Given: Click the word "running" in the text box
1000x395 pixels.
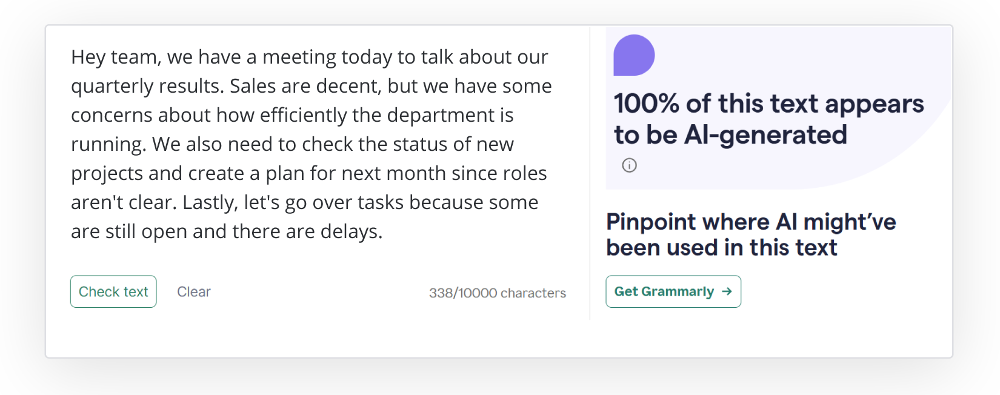Looking at the screenshot, I should [107, 144].
